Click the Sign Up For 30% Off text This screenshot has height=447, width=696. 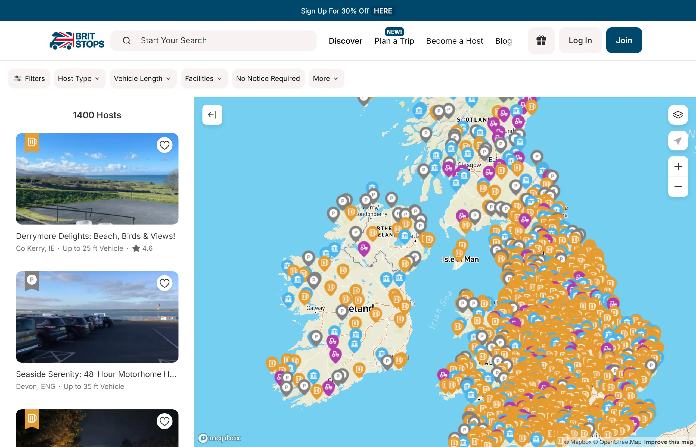pyautogui.click(x=334, y=11)
